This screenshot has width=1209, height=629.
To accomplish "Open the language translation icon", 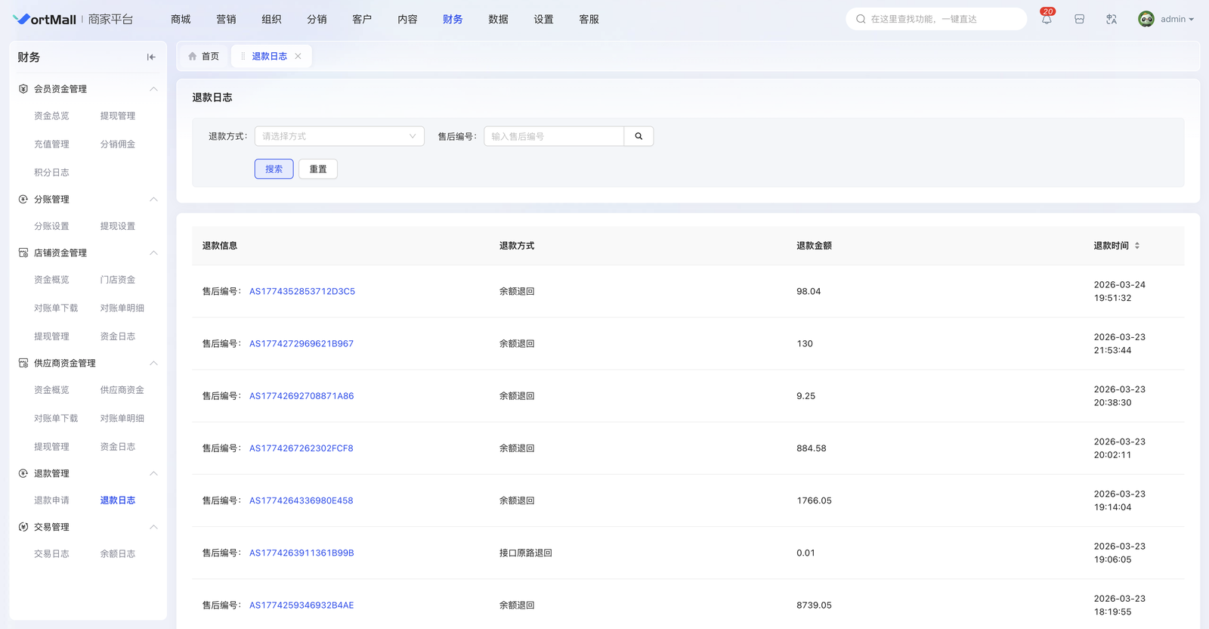I will pos(1112,20).
